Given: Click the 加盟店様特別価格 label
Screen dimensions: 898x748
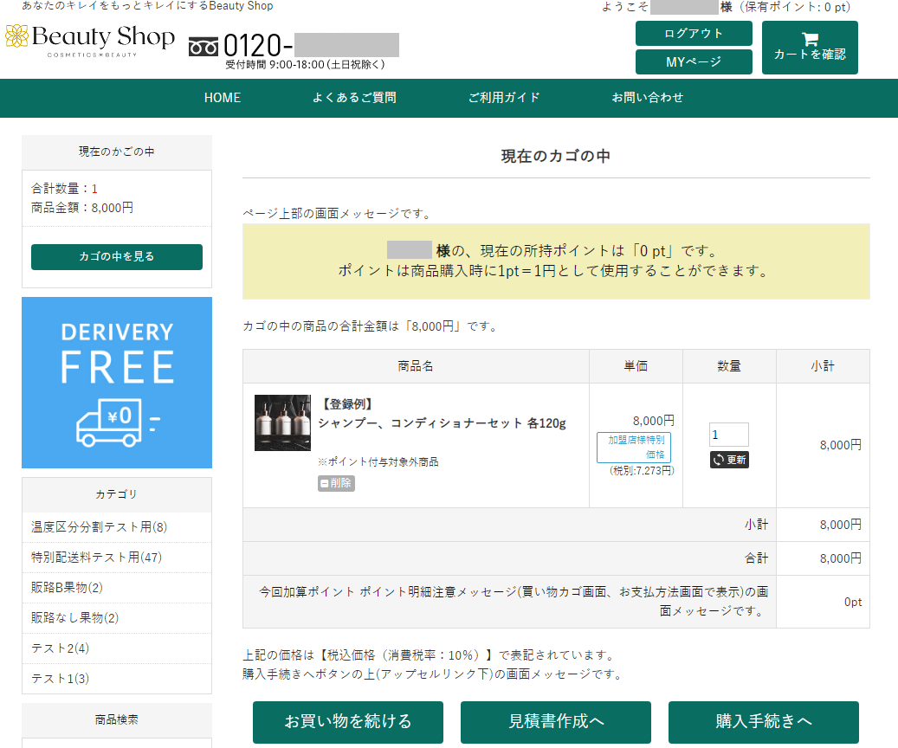Looking at the screenshot, I should point(634,448).
